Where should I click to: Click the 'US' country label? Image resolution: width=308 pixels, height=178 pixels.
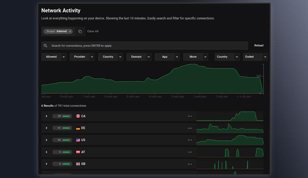click(83, 140)
